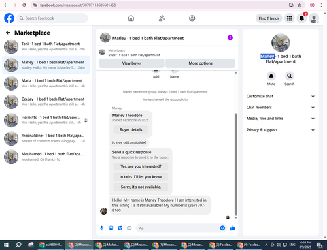Open the CeeJay apartment conversation

point(46,102)
